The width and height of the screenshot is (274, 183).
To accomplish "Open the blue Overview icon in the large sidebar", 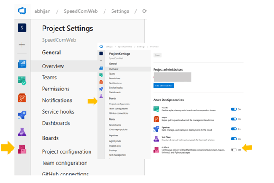I will tap(22, 64).
